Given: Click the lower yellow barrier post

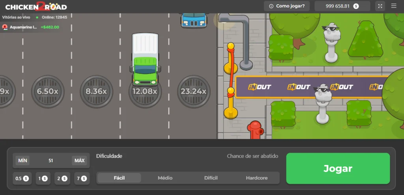Looking at the screenshot, I should point(230,103).
